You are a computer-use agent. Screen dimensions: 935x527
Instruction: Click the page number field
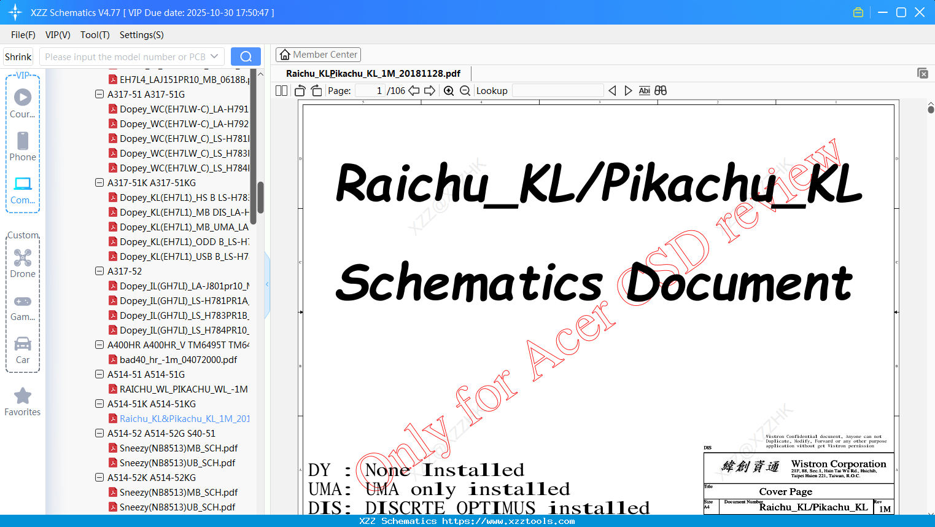[370, 91]
